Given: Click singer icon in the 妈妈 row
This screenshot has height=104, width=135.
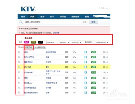Looking at the screenshot, I should (x=86, y=52).
